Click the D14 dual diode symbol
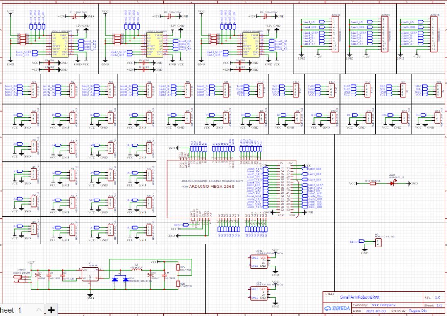This screenshot has width=447, height=316. pos(120,280)
